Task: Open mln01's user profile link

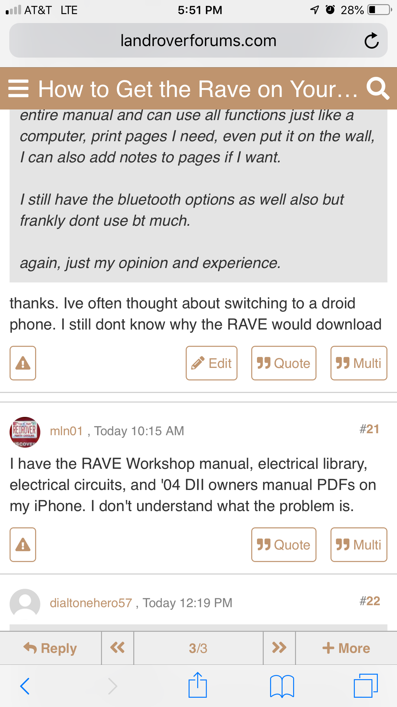Action: pyautogui.click(x=66, y=431)
